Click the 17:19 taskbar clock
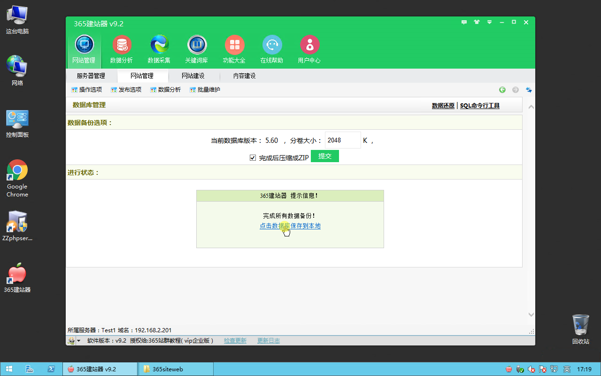The height and width of the screenshot is (376, 601). click(x=584, y=369)
